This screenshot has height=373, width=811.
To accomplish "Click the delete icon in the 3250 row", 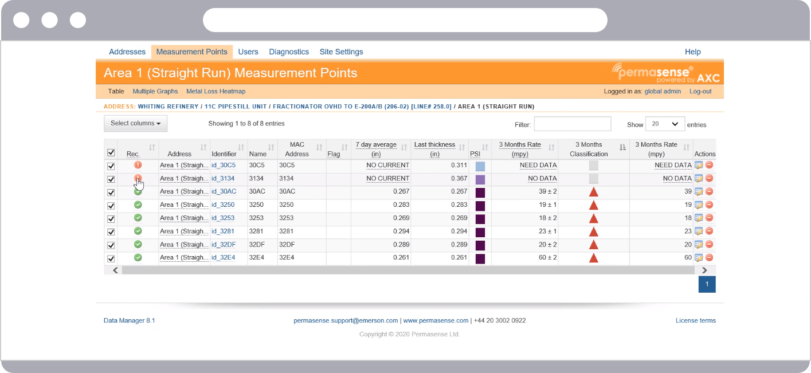I will [x=709, y=205].
